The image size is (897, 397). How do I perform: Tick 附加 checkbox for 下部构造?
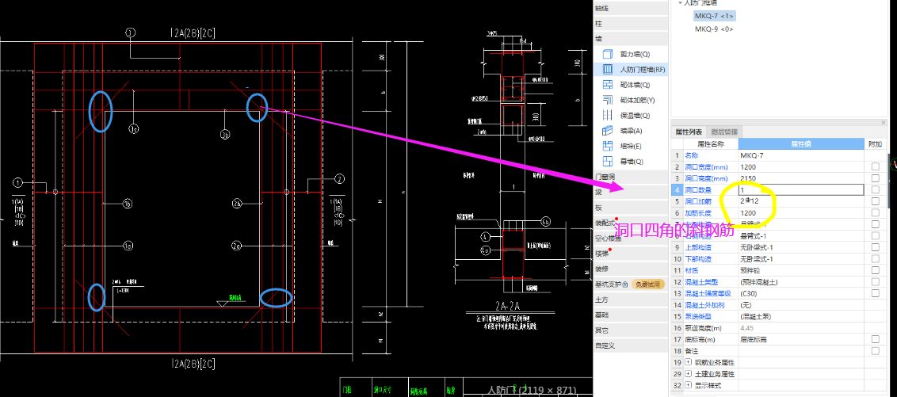(x=875, y=259)
